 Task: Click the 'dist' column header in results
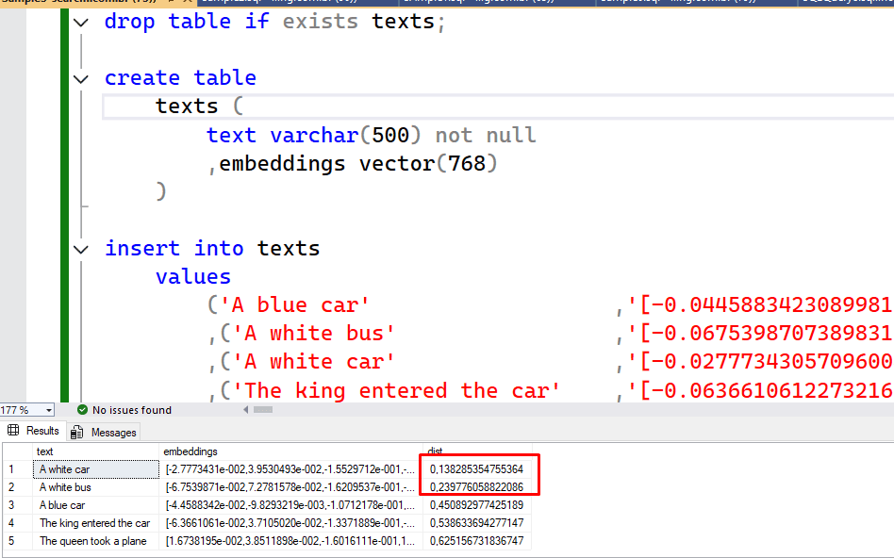[435, 451]
